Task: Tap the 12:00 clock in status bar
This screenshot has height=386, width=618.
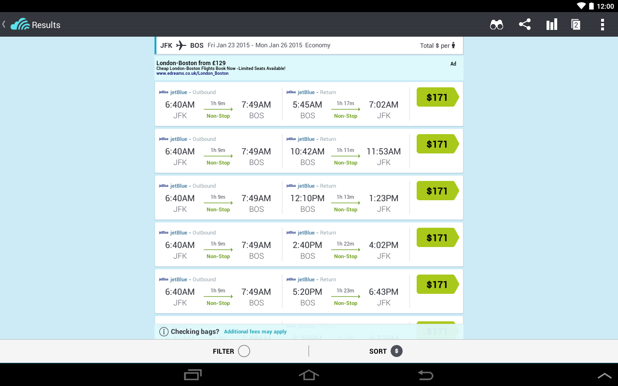Action: coord(605,6)
